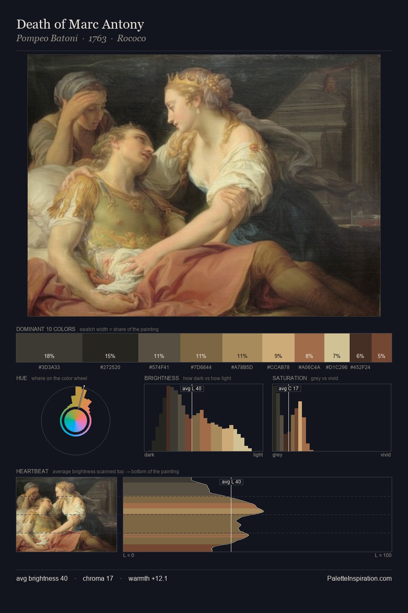Click the avg L 40 label in brightness chart
The height and width of the screenshot is (613, 408).
pyautogui.click(x=192, y=389)
